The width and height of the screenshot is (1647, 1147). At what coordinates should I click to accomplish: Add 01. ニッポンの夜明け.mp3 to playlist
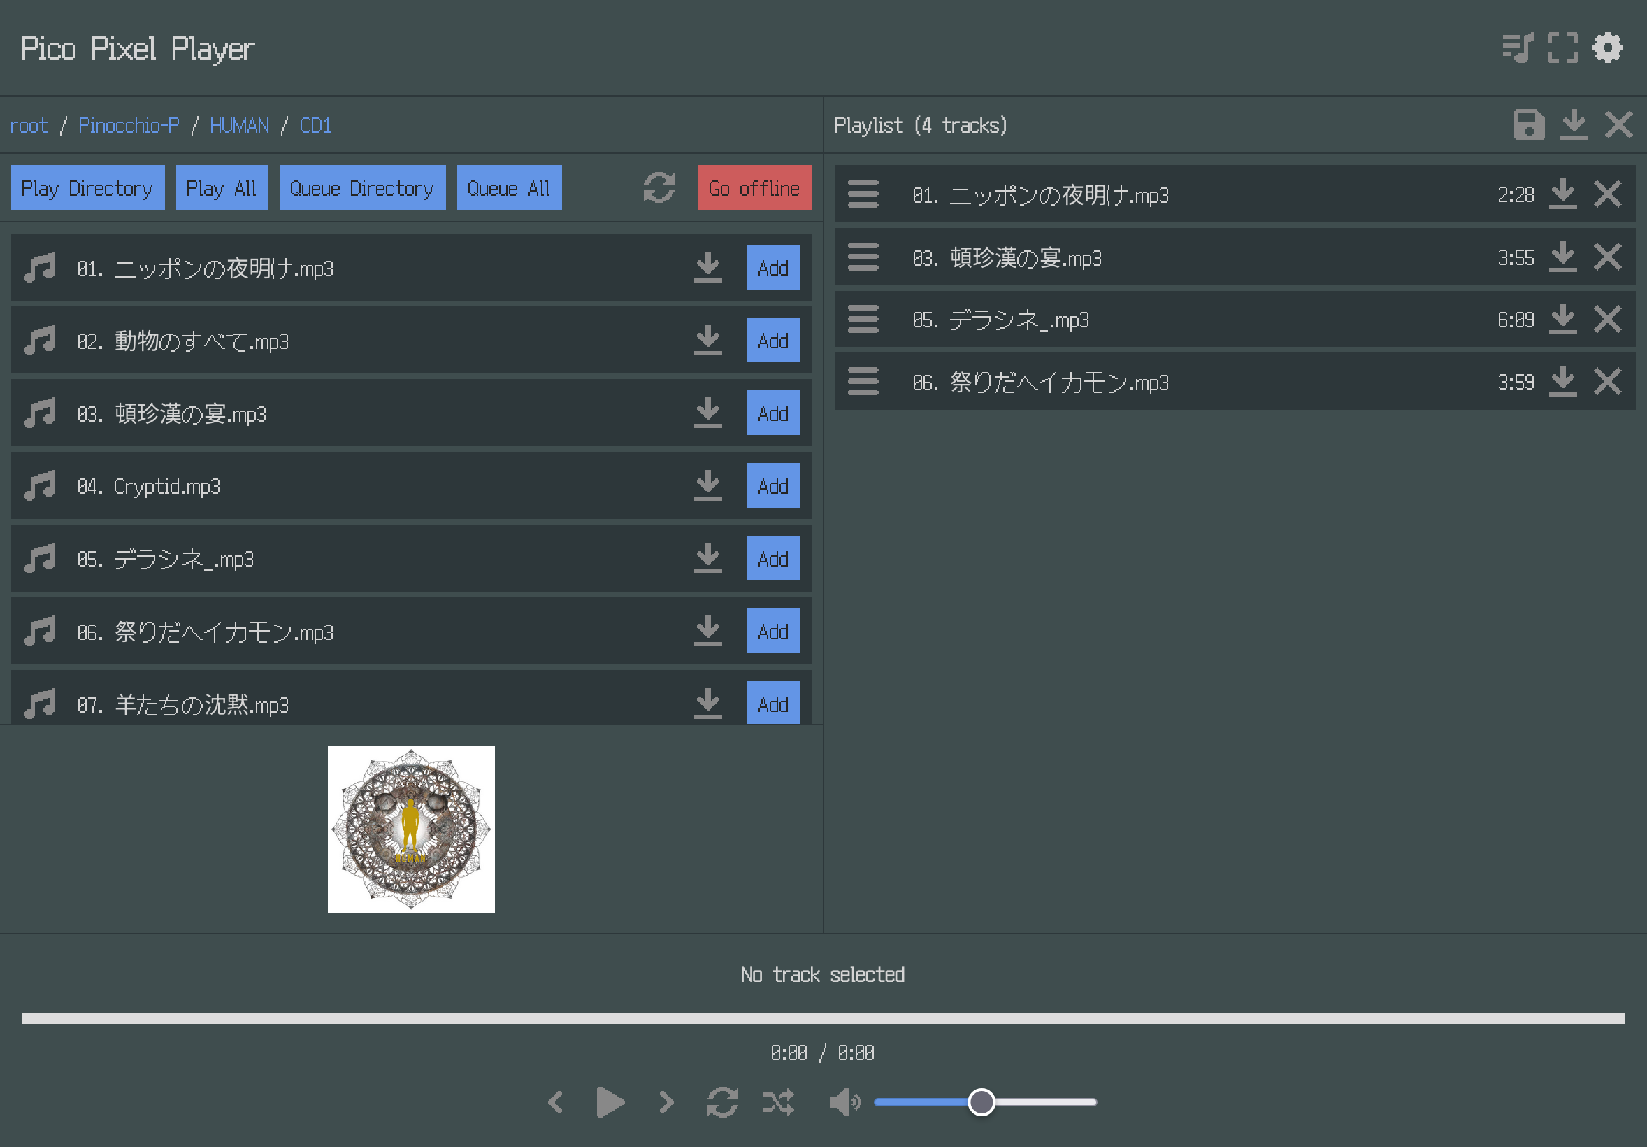click(773, 268)
